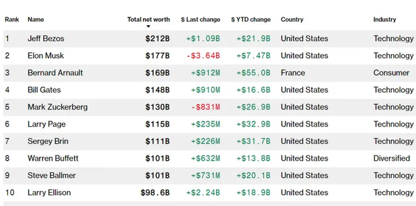Click France in Bernard Arnault's row
This screenshot has width=416, height=206.
pyautogui.click(x=293, y=73)
